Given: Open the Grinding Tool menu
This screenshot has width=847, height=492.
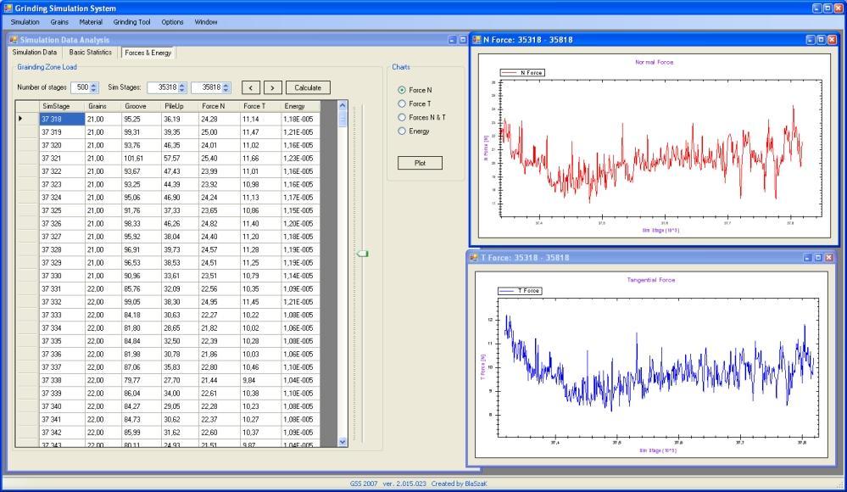Looking at the screenshot, I should click(131, 22).
